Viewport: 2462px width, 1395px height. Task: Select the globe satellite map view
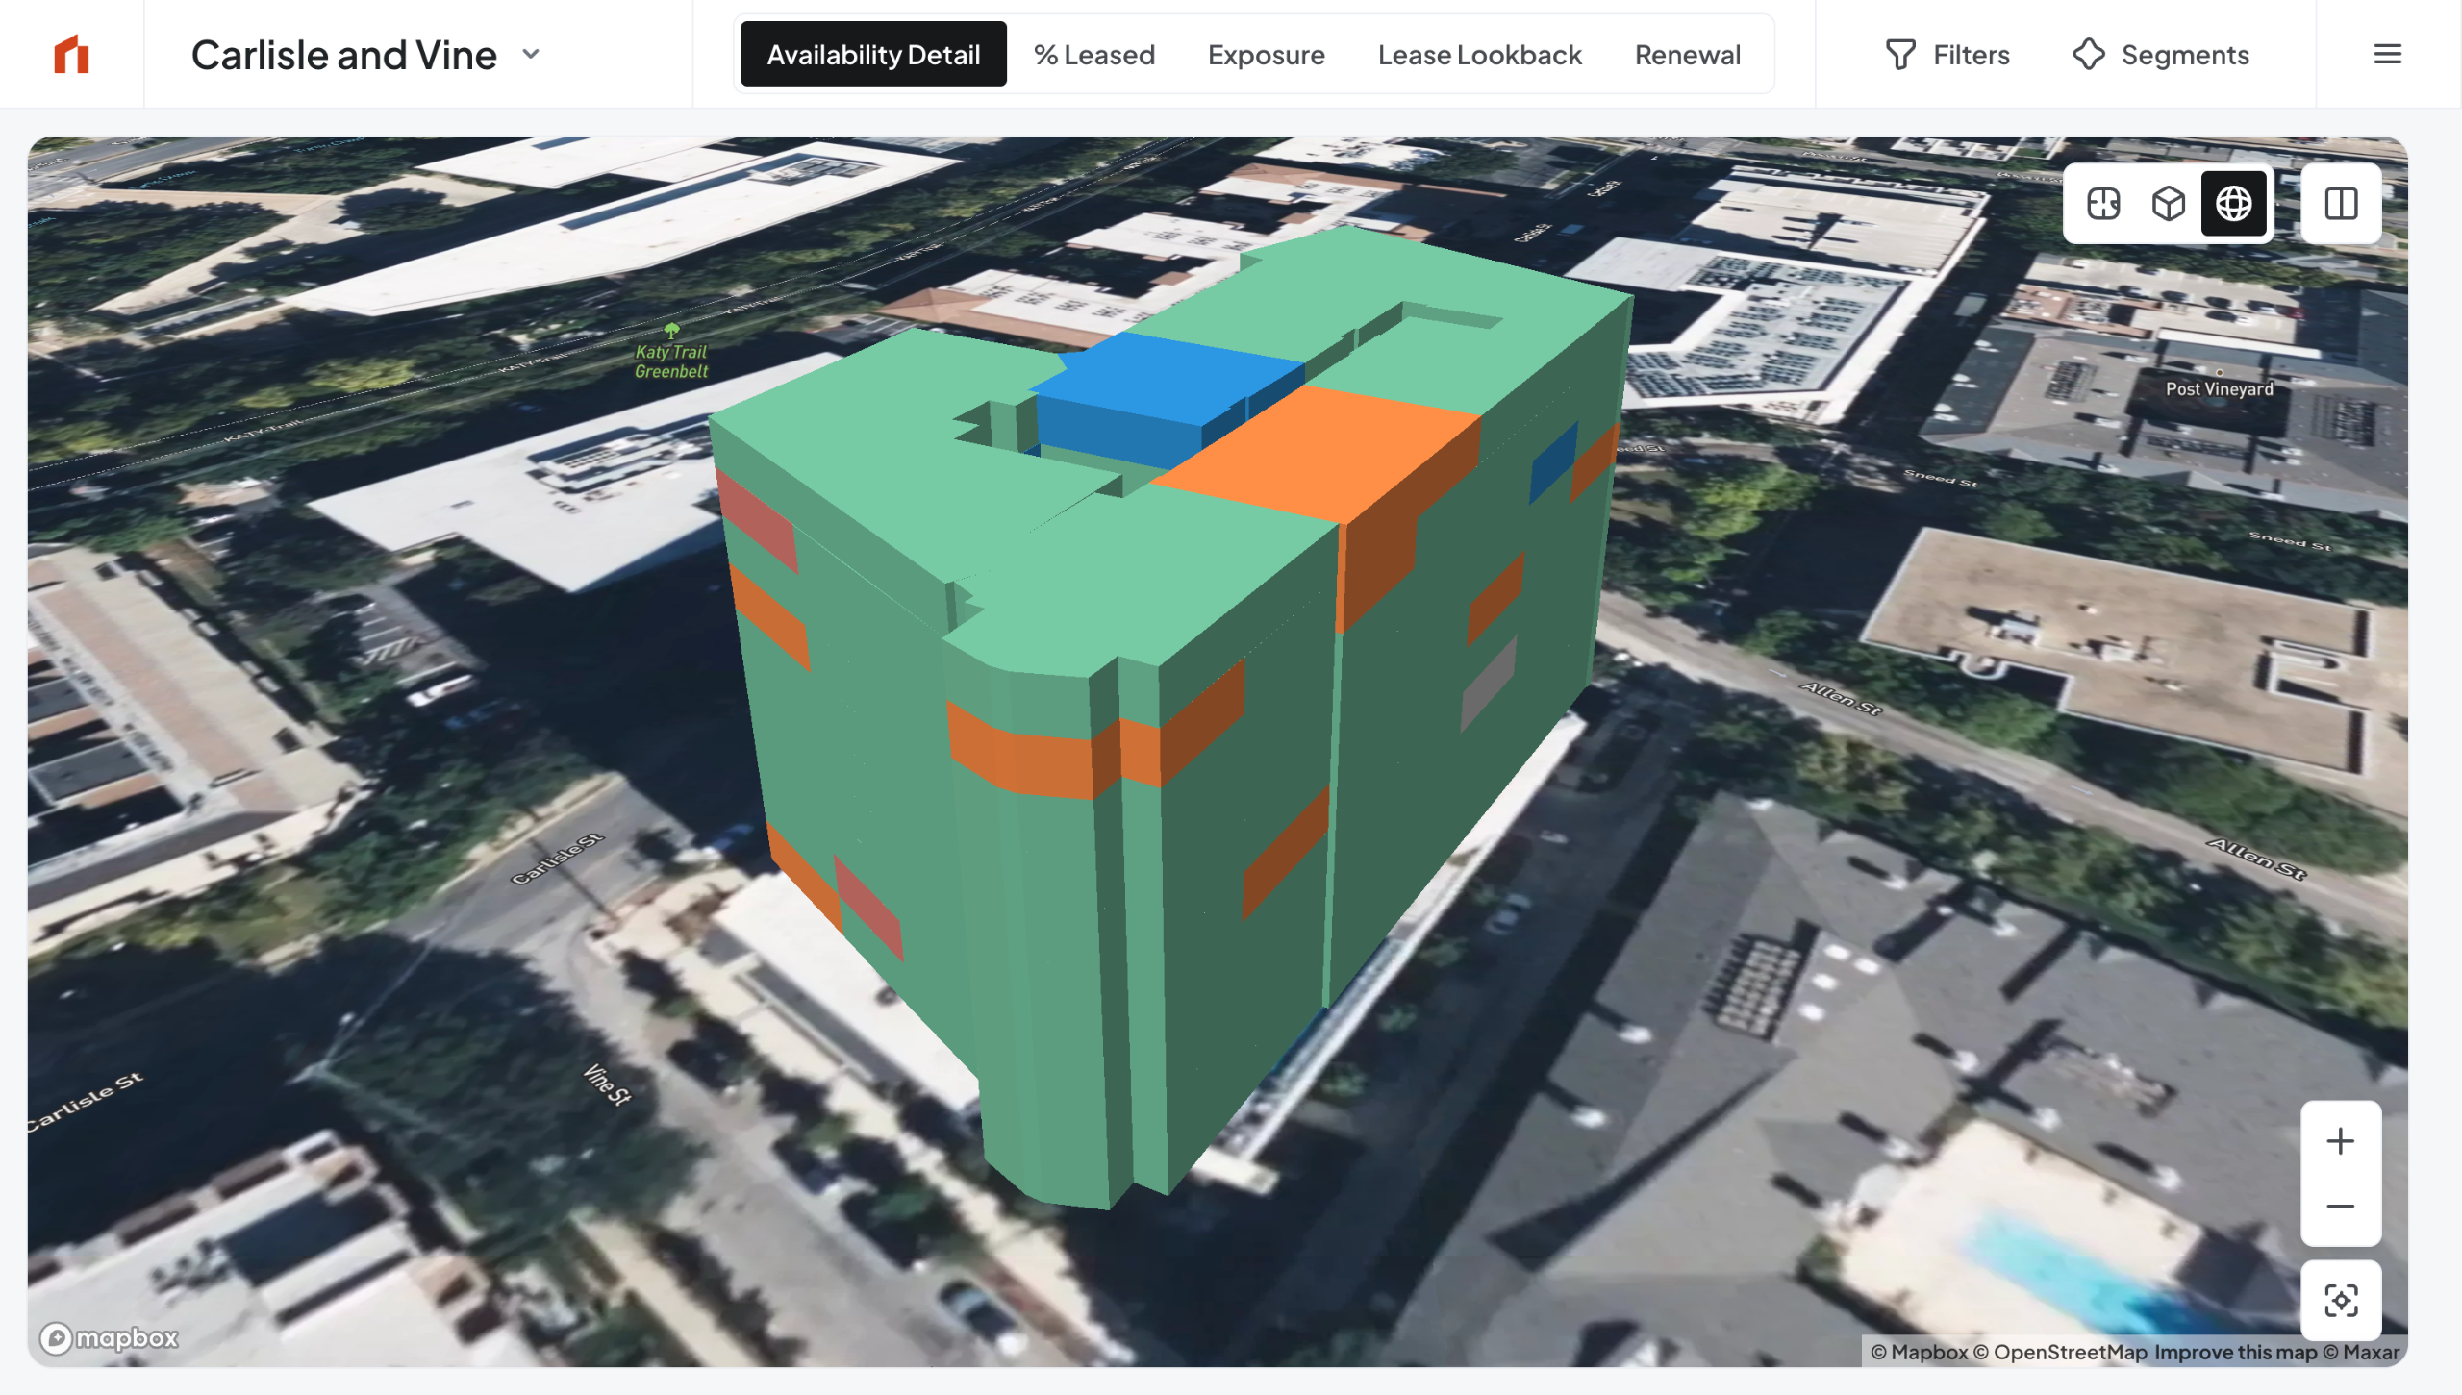[2233, 204]
